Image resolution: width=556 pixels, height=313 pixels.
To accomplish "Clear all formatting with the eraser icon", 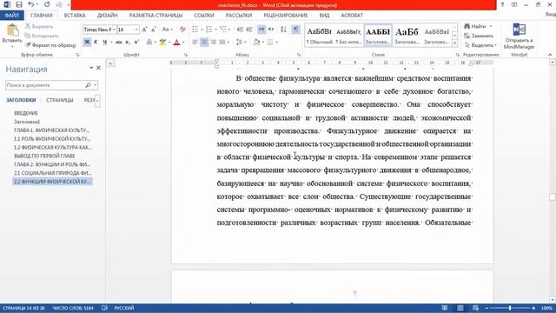I will click(182, 30).
